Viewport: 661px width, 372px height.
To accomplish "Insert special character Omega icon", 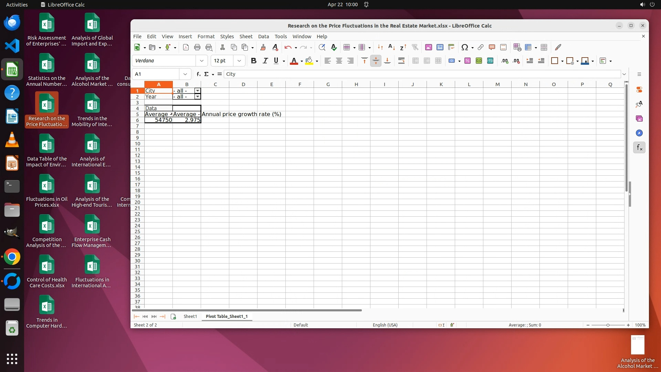I will click(464, 48).
